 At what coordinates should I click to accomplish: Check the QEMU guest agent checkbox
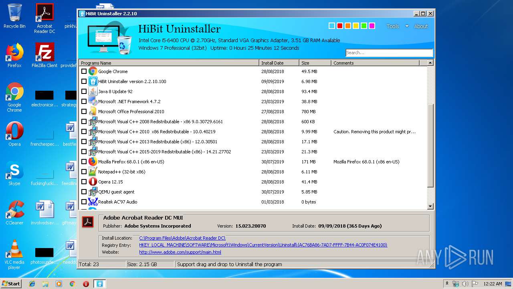tap(84, 192)
